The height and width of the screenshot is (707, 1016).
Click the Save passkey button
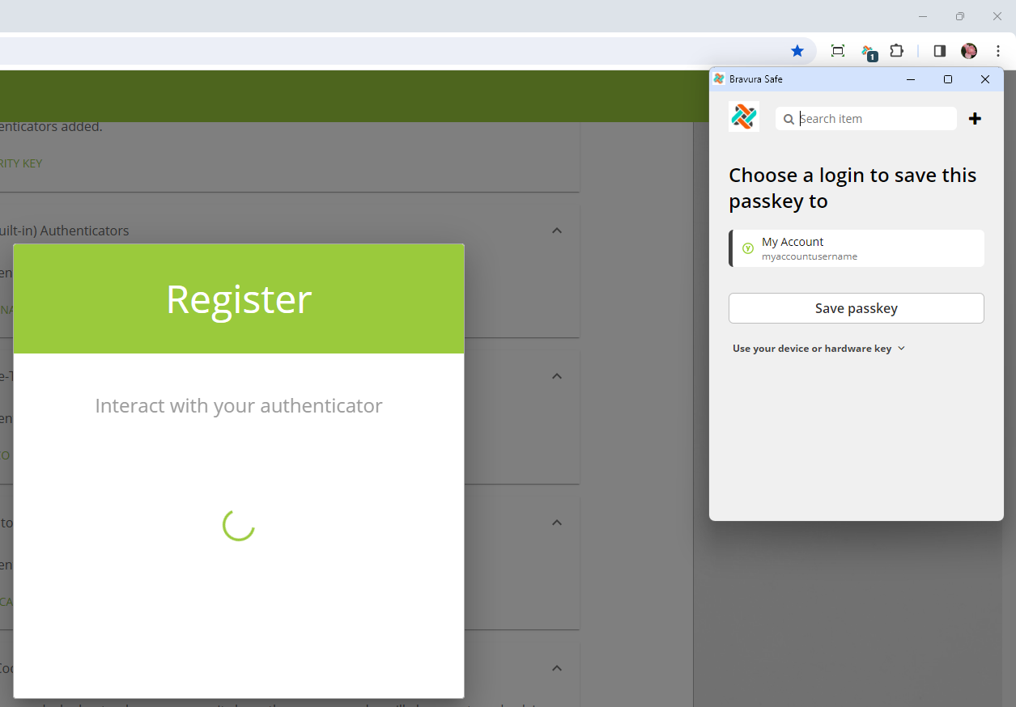(x=856, y=308)
